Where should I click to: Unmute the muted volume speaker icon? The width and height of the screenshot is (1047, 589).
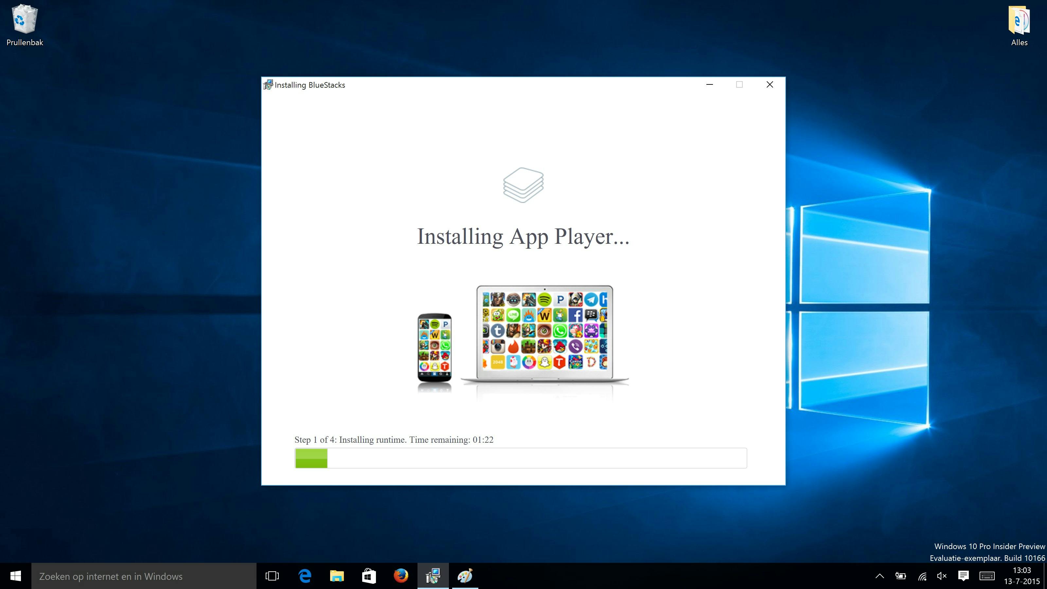(x=942, y=576)
